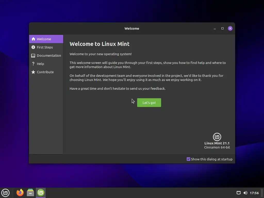
Task: Select the Welcome sidebar page
Action: 46,39
